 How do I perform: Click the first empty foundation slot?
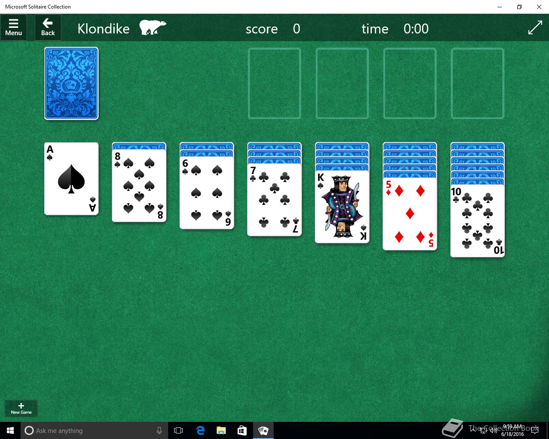pos(274,83)
